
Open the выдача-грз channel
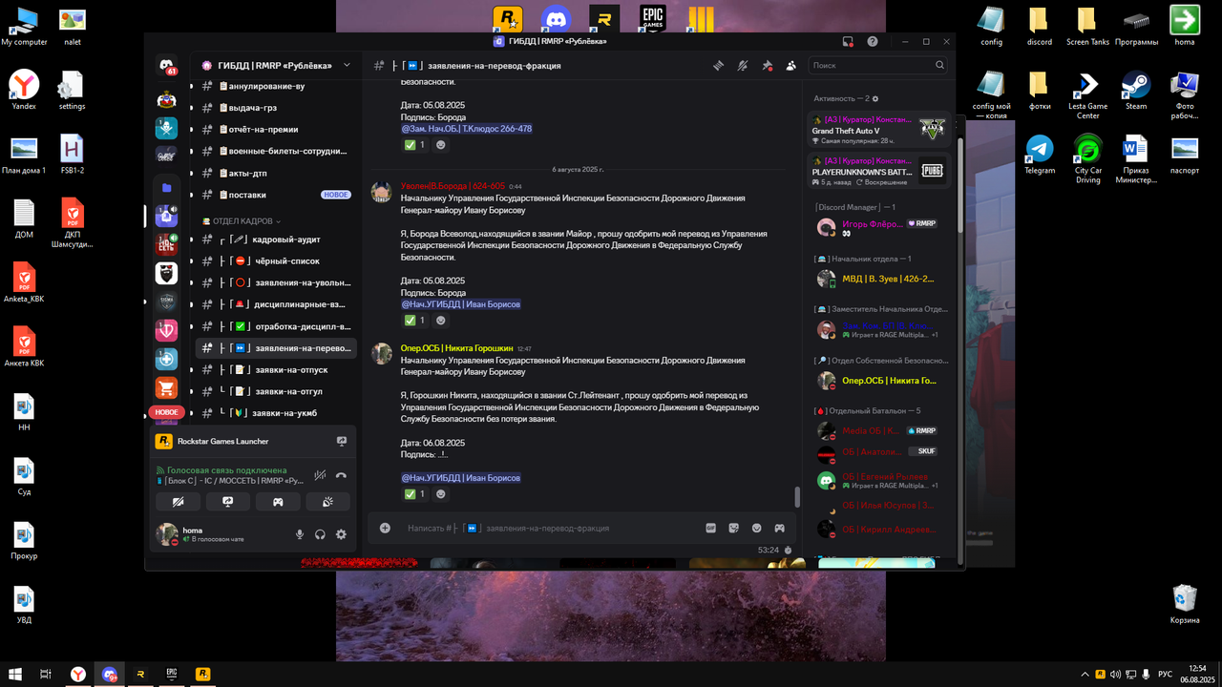coord(276,108)
